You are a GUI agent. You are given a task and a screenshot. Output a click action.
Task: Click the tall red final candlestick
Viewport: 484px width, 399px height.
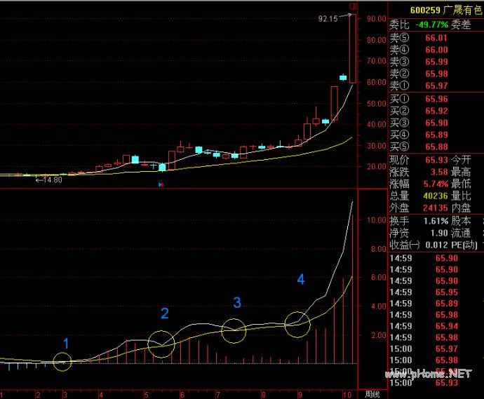point(353,48)
